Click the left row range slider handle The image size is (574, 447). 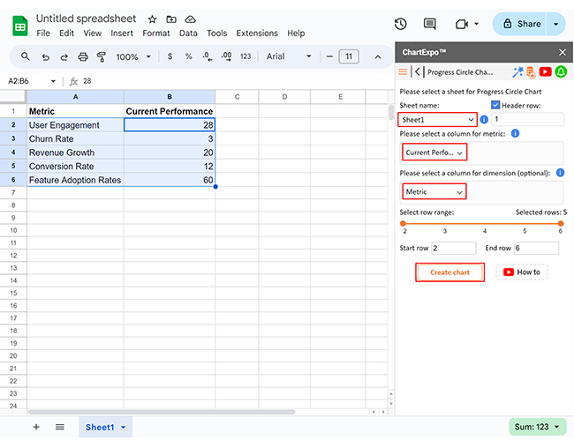(403, 223)
